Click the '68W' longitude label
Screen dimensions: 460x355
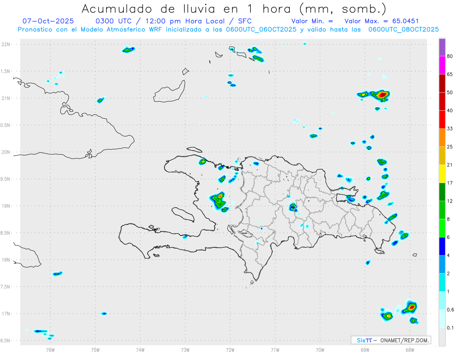pyautogui.click(x=410, y=350)
